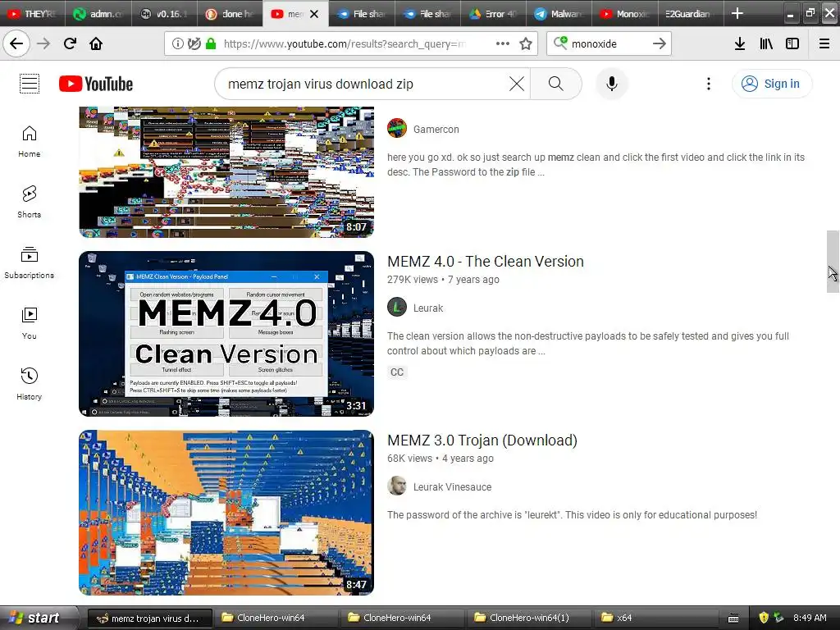Image resolution: width=840 pixels, height=630 pixels.
Task: Switch to the Monoxide tab
Action: 625,14
